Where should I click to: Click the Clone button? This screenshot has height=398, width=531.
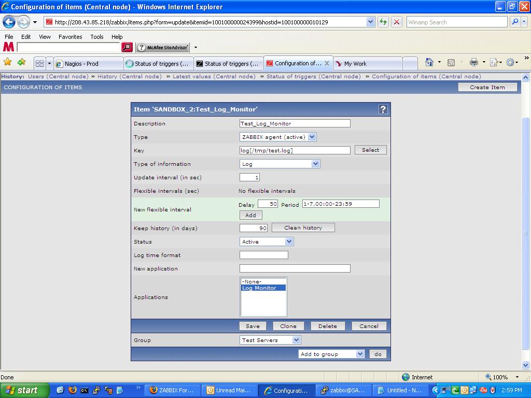(x=288, y=326)
